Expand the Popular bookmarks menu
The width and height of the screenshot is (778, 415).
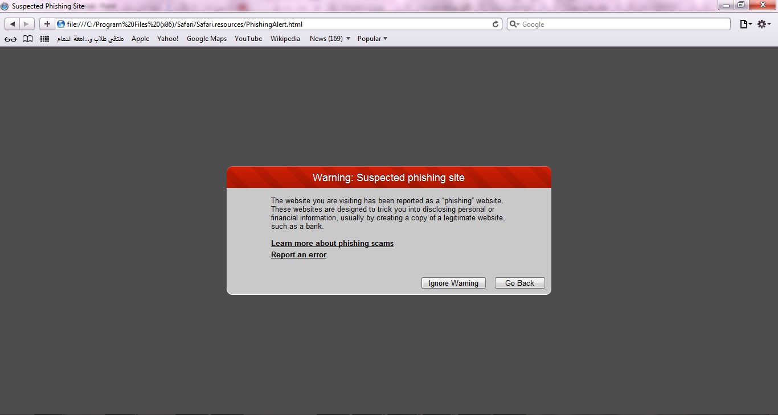pyautogui.click(x=372, y=39)
